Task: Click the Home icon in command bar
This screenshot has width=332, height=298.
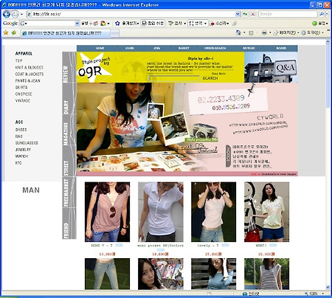Action: pos(238,32)
